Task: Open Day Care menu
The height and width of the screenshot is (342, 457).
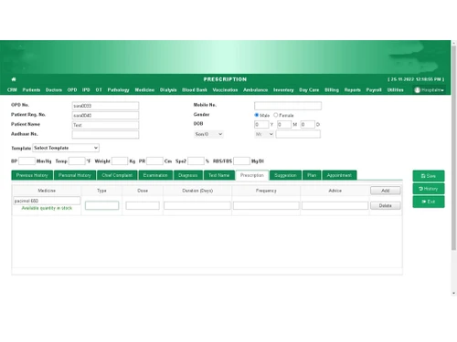Action: (309, 90)
